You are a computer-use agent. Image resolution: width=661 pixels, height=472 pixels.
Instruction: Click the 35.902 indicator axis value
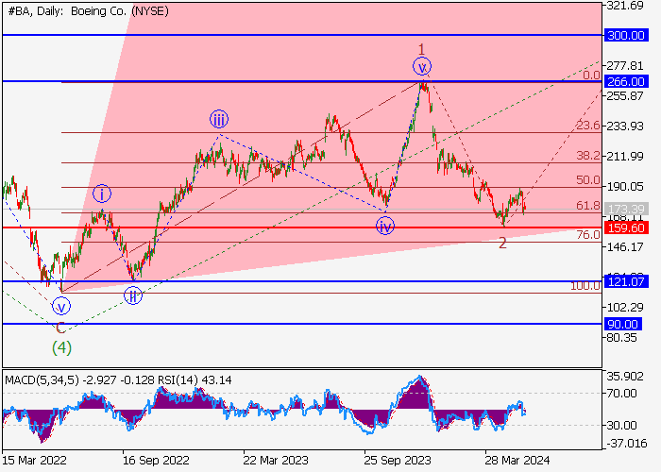click(x=625, y=377)
